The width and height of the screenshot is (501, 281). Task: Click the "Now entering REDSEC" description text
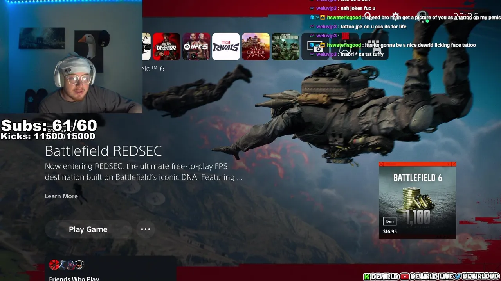click(144, 172)
